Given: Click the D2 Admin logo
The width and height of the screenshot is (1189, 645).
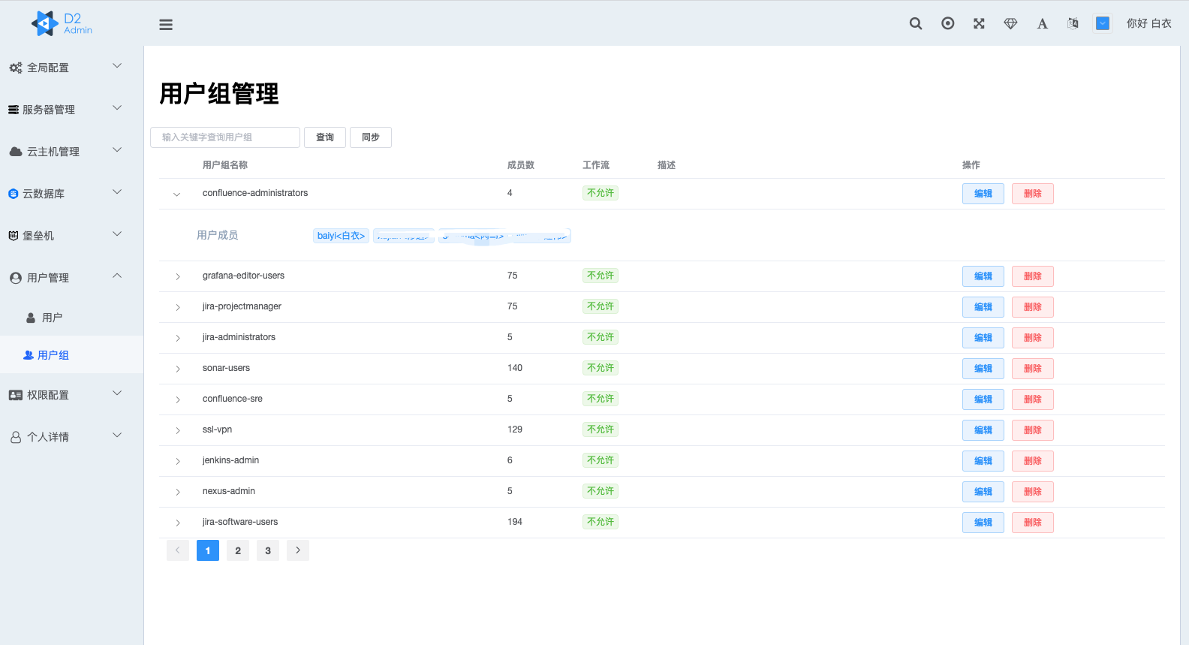Looking at the screenshot, I should 62,23.
